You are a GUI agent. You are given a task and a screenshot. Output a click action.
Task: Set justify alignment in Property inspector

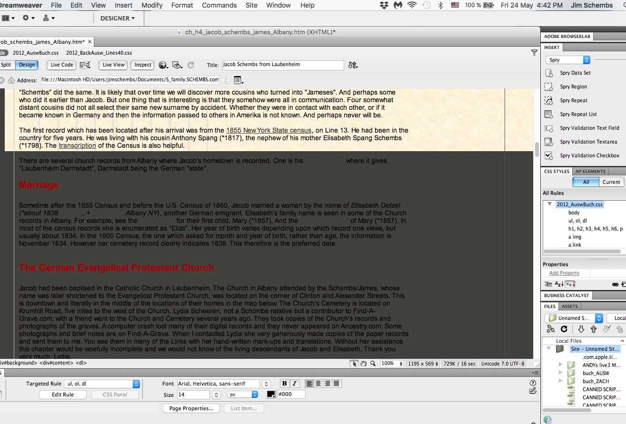(337, 384)
